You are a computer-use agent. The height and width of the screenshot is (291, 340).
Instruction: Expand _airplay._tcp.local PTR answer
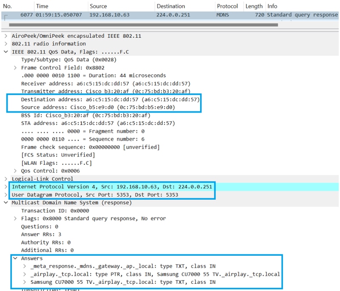coord(25,274)
